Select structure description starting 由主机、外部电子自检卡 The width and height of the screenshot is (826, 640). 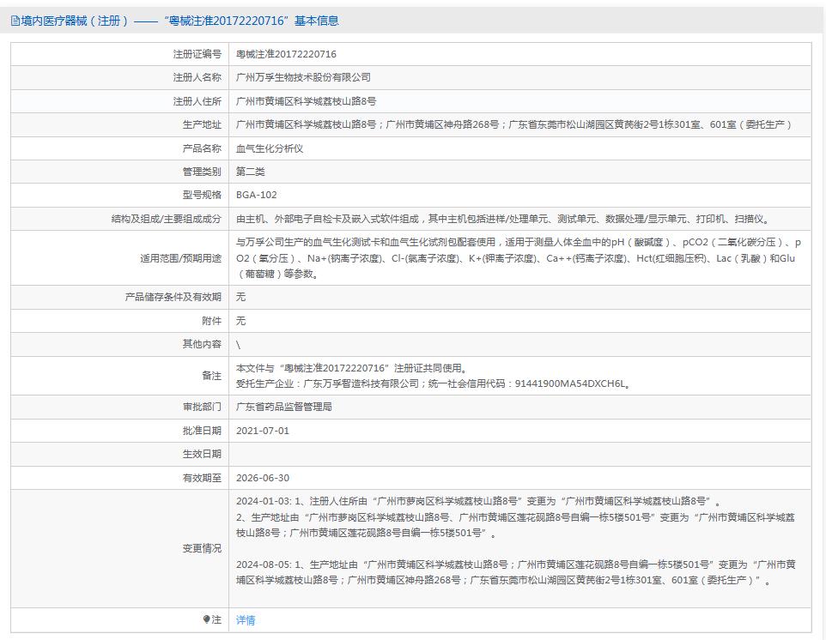[504, 219]
